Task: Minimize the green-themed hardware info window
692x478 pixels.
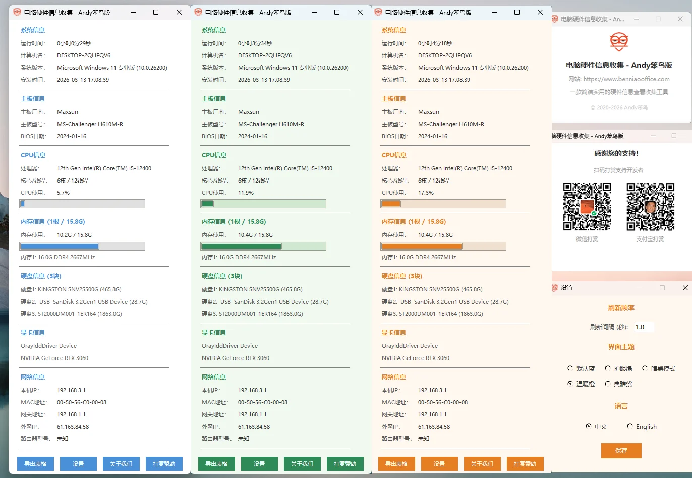Action: click(x=314, y=12)
